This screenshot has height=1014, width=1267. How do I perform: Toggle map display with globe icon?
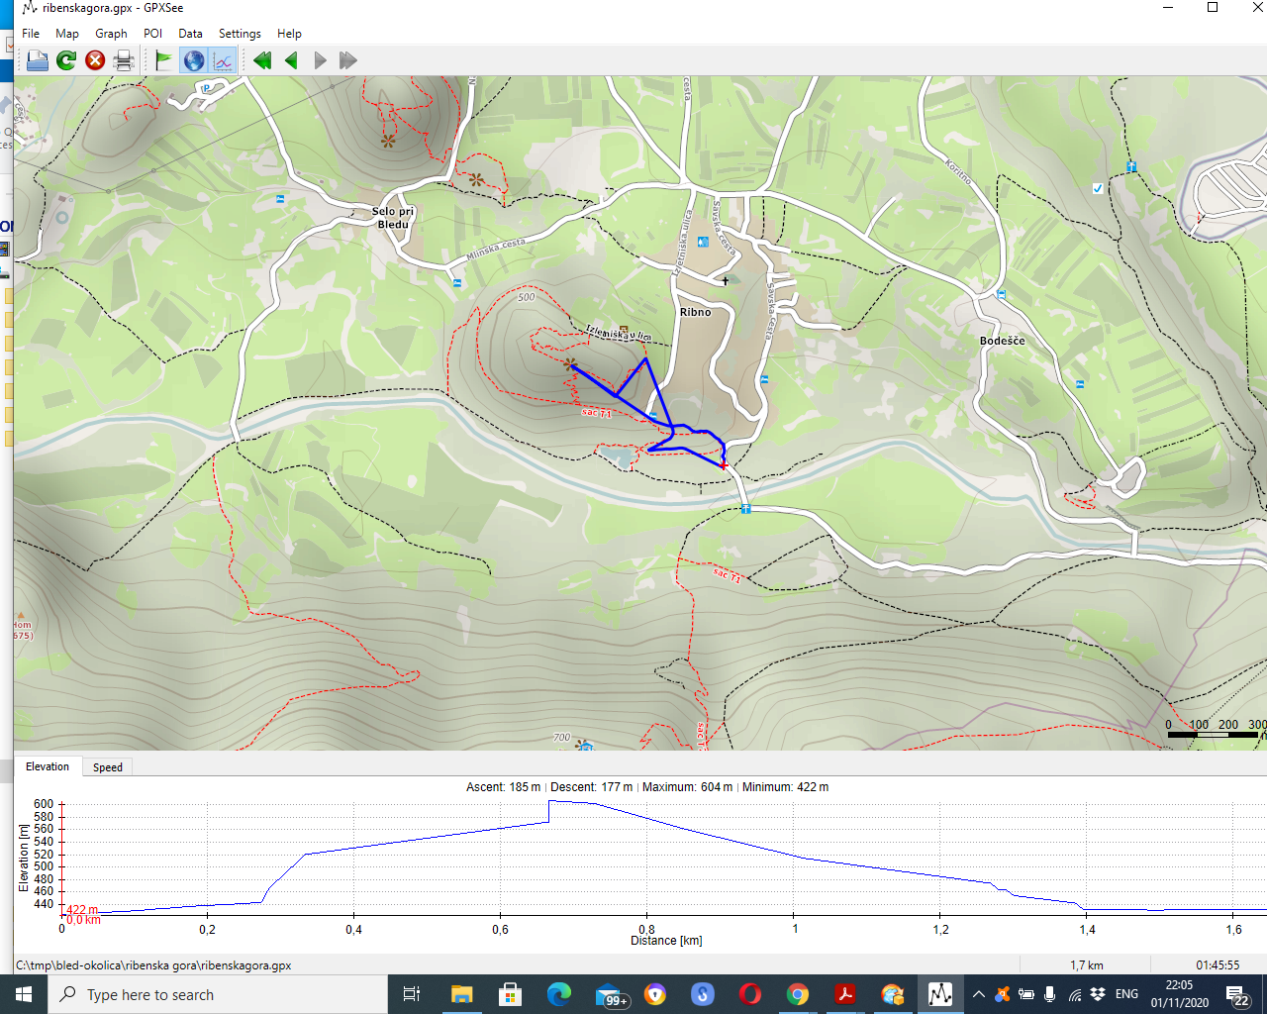point(194,61)
